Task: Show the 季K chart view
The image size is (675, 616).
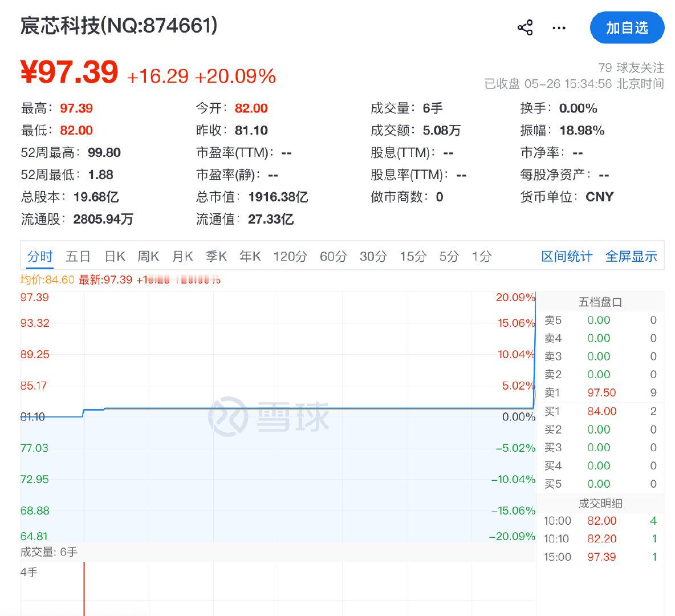Action: coord(216,256)
